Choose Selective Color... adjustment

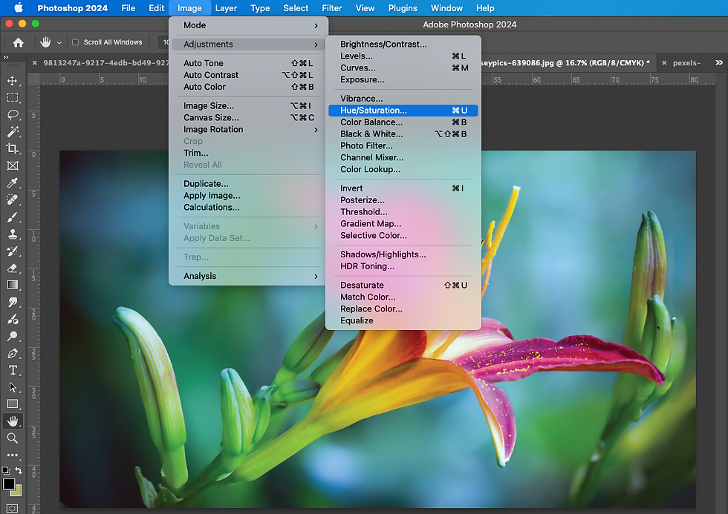tap(403, 235)
